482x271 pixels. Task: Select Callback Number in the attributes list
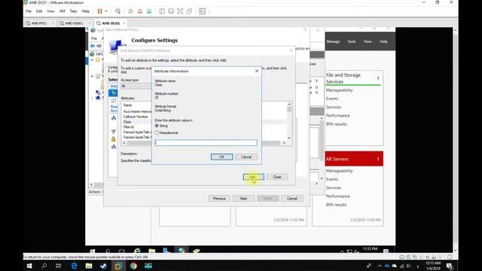[136, 117]
